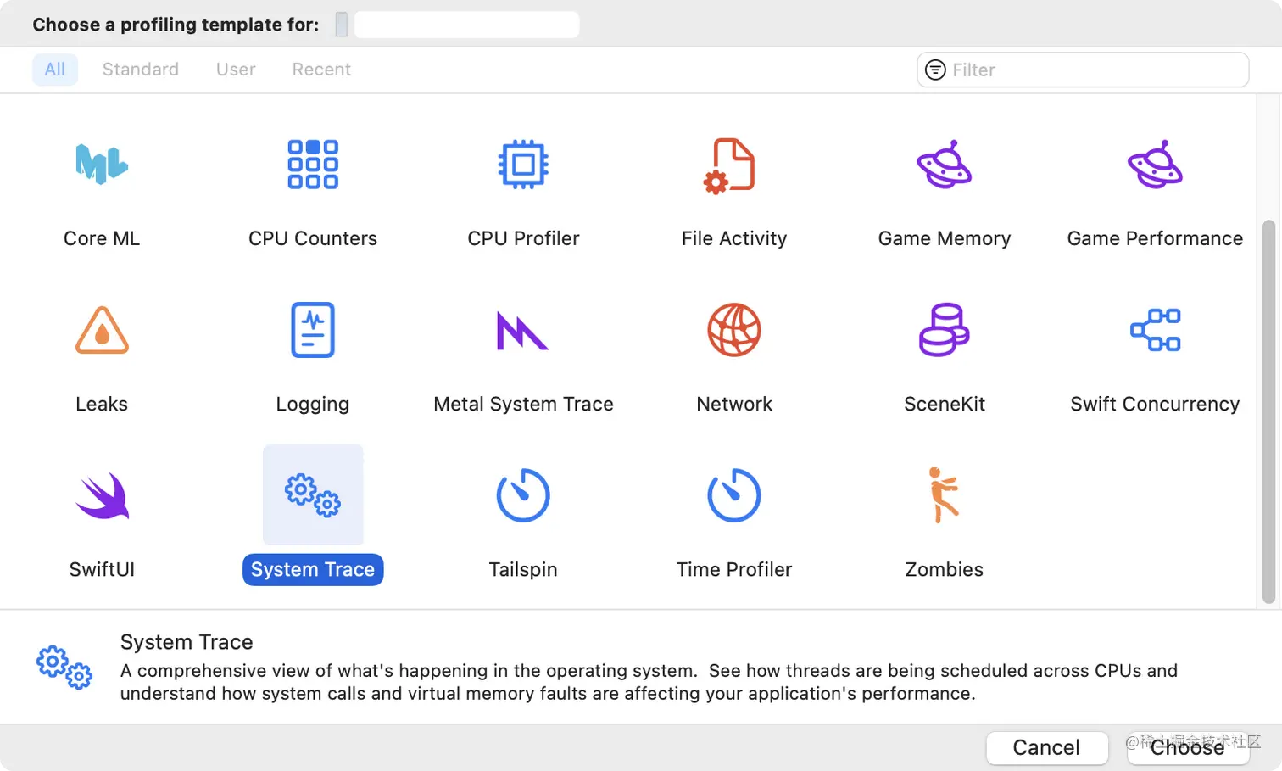Click the Choose button
The width and height of the screenshot is (1282, 771).
(1188, 747)
